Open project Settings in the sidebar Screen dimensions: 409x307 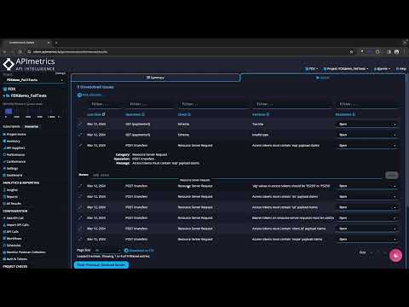(x=12, y=168)
